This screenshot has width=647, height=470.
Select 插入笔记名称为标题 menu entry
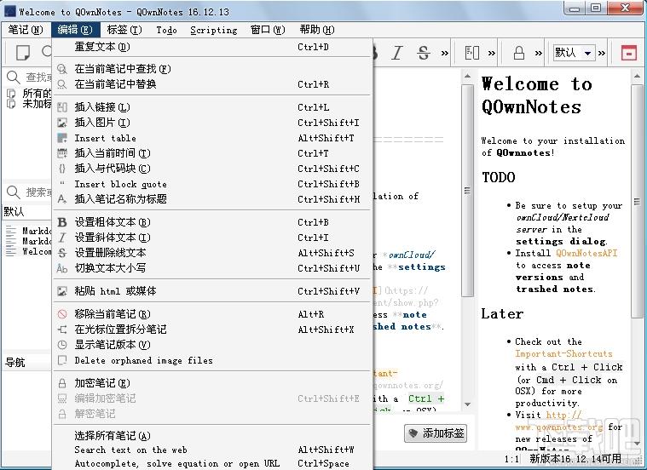[x=212, y=199]
